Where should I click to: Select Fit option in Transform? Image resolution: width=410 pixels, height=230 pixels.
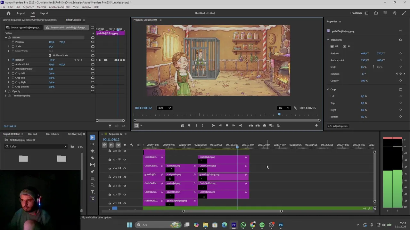[x=347, y=47]
